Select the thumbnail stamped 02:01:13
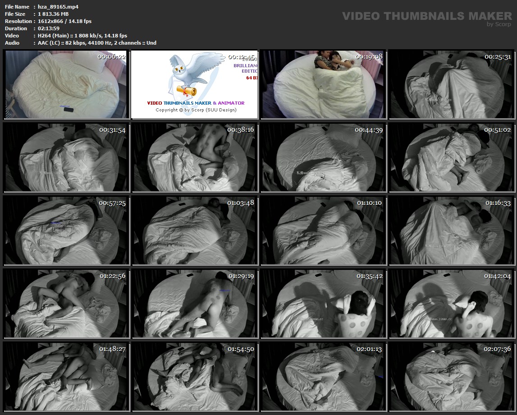The width and height of the screenshot is (517, 415). pos(323,377)
